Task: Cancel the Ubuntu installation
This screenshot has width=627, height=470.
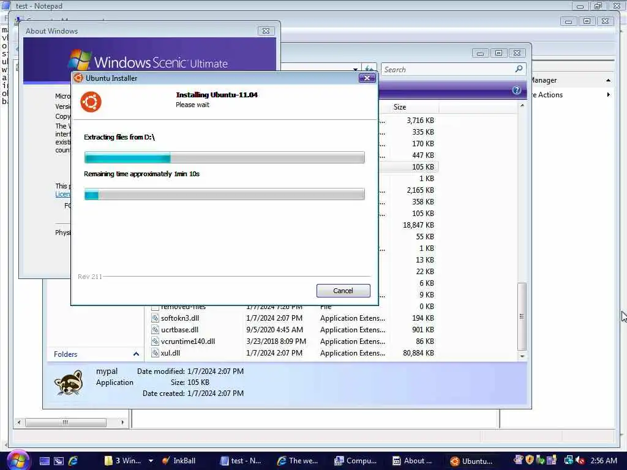Action: (x=343, y=291)
